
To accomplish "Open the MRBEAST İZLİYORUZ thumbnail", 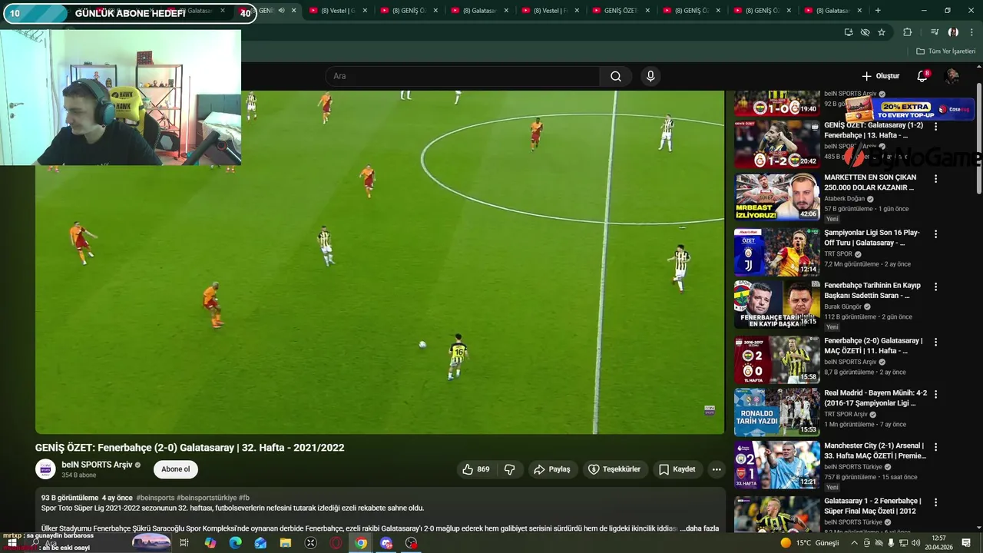I will 776,197.
